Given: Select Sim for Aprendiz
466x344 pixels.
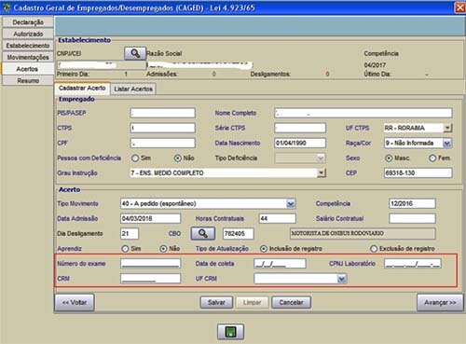Looking at the screenshot, I should click(125, 249).
